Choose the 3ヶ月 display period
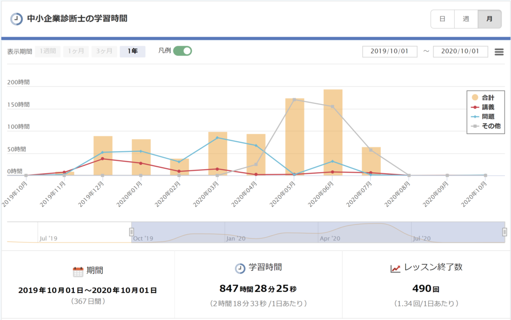The height and width of the screenshot is (320, 511). coord(104,51)
